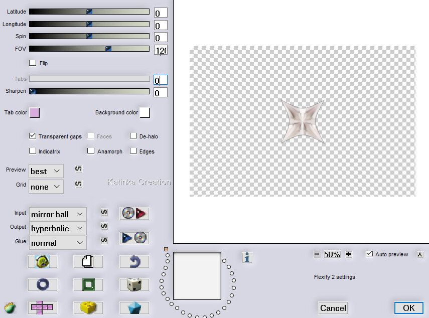Click the star shape in preview
This screenshot has height=318, width=429.
coord(303,121)
